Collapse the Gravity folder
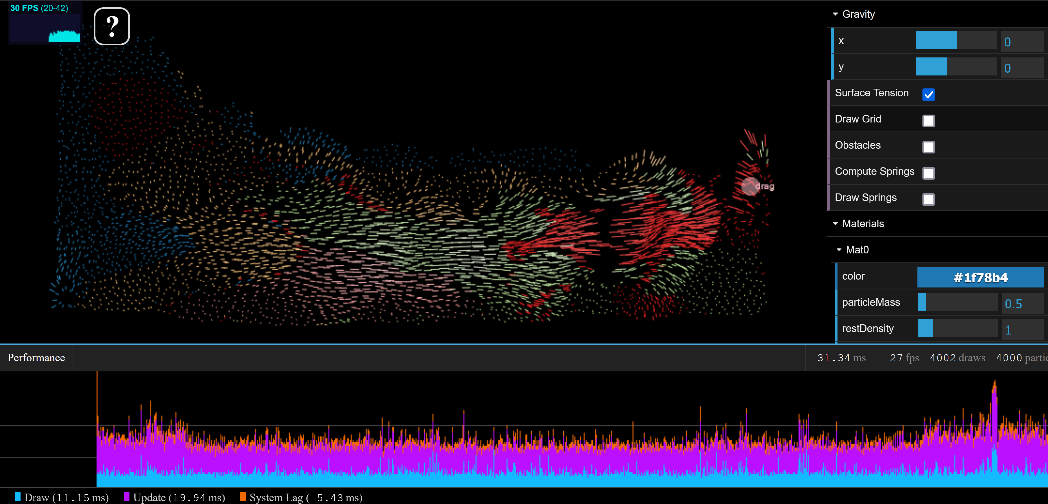The height and width of the screenshot is (504, 1048). (x=858, y=14)
